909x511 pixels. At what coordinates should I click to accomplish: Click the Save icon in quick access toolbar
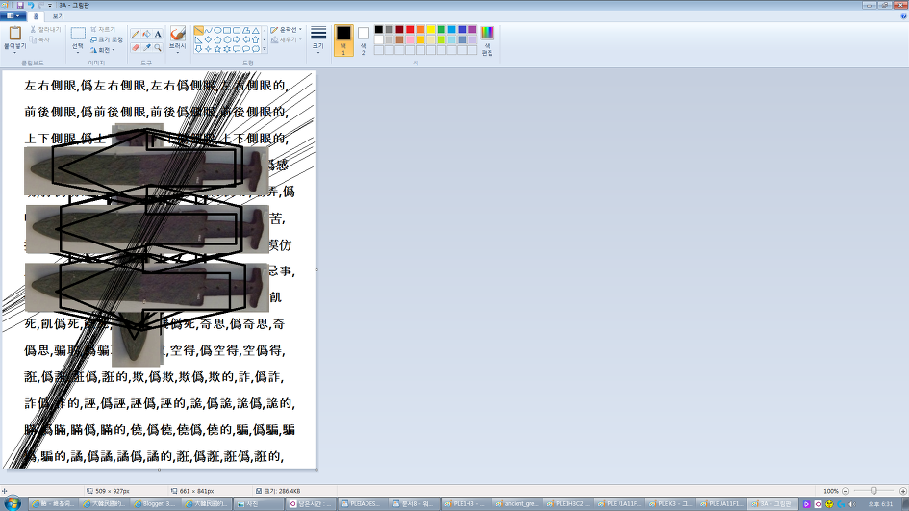[19, 5]
